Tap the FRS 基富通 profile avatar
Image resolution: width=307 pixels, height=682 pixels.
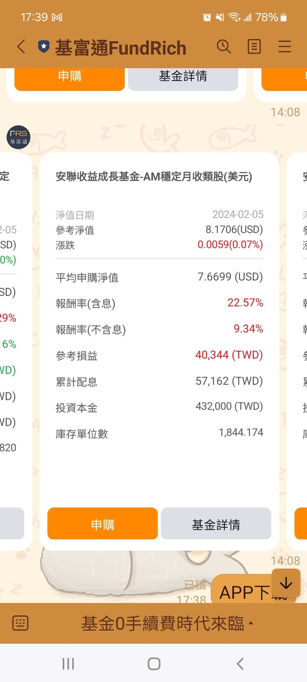18,137
